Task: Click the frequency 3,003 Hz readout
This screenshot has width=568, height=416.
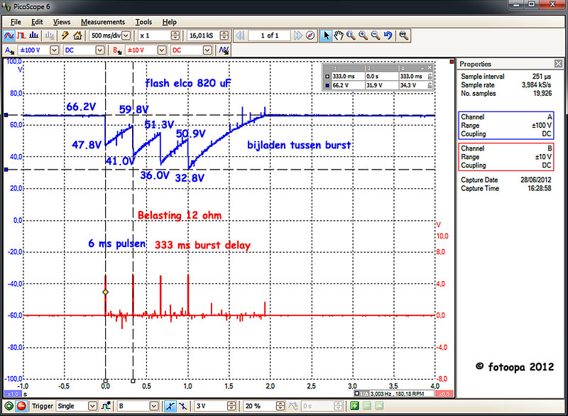Action: tap(394, 394)
